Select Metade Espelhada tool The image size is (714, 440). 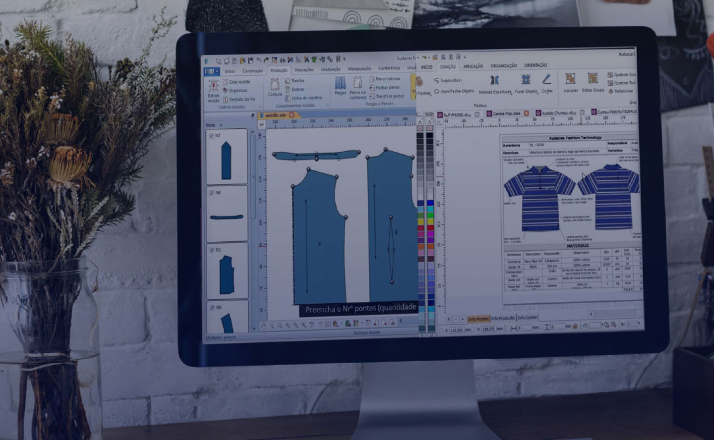495,84
